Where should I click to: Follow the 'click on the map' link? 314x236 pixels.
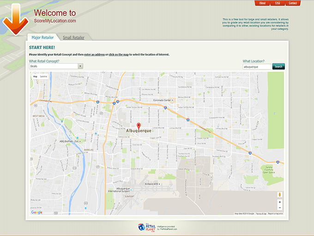click(119, 55)
